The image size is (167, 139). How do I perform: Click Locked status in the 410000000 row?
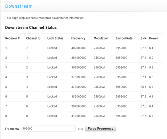coord(52,116)
